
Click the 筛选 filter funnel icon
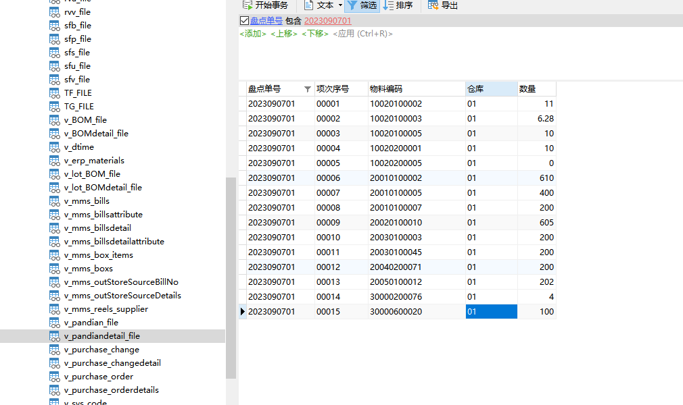click(x=352, y=5)
